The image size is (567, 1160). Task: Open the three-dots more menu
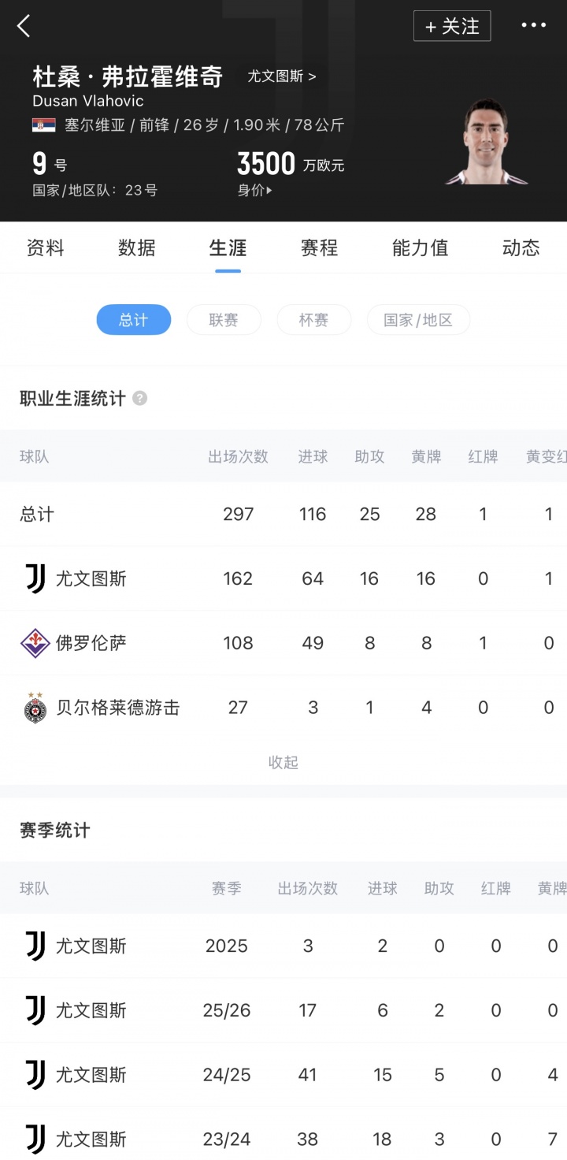click(x=533, y=25)
